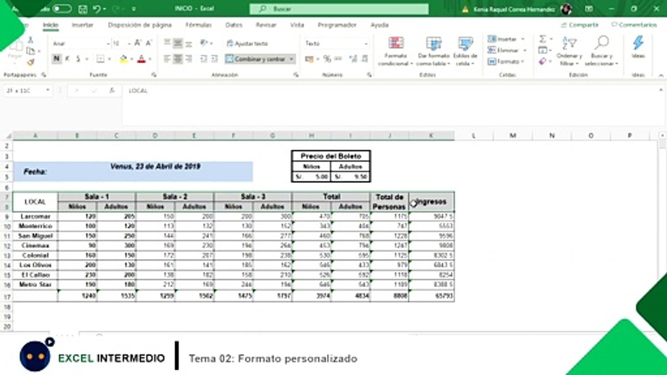This screenshot has width=667, height=375.
Task: Decrease the font size
Action: [149, 44]
